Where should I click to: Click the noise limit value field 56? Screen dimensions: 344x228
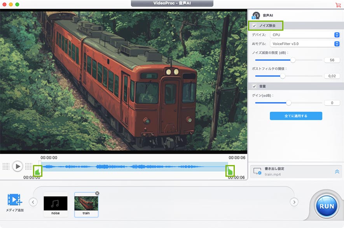pyautogui.click(x=332, y=60)
